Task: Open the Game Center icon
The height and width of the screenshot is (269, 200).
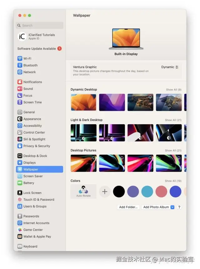Action: [x=20, y=230]
